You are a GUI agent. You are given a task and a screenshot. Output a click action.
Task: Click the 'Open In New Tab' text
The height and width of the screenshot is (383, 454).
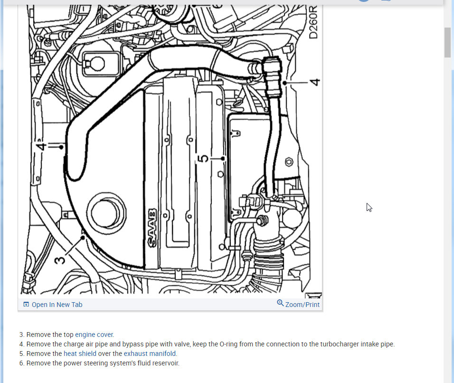(x=57, y=305)
